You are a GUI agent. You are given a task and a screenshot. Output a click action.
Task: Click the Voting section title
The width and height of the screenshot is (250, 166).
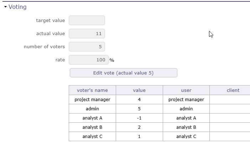click(x=17, y=7)
